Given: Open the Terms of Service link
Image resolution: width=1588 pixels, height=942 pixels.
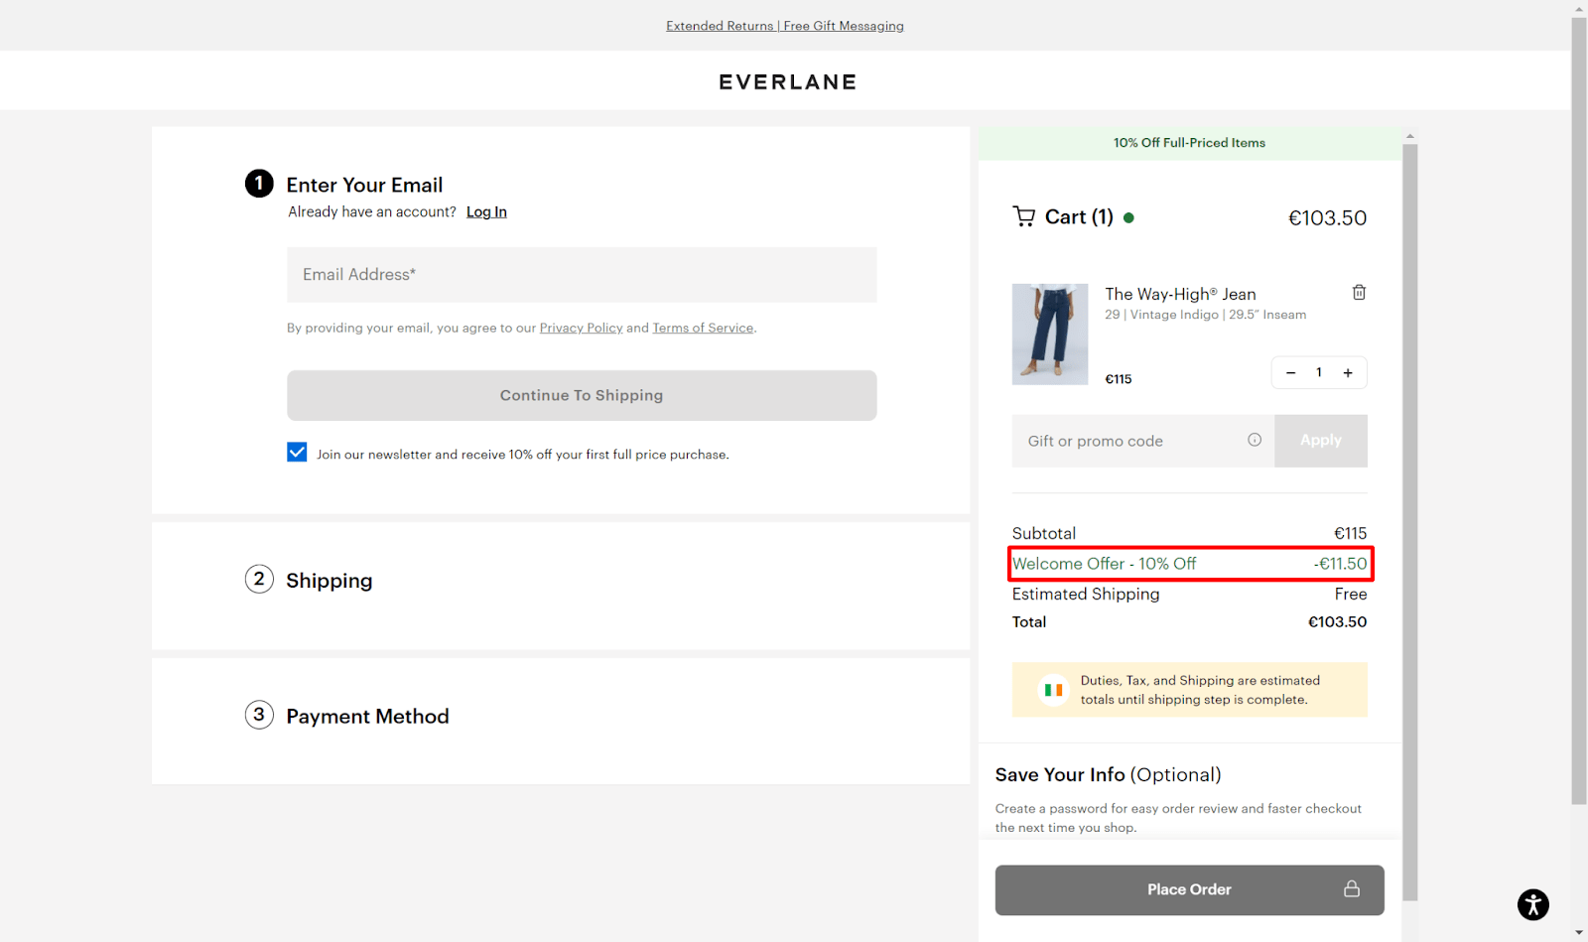Looking at the screenshot, I should click(x=703, y=328).
